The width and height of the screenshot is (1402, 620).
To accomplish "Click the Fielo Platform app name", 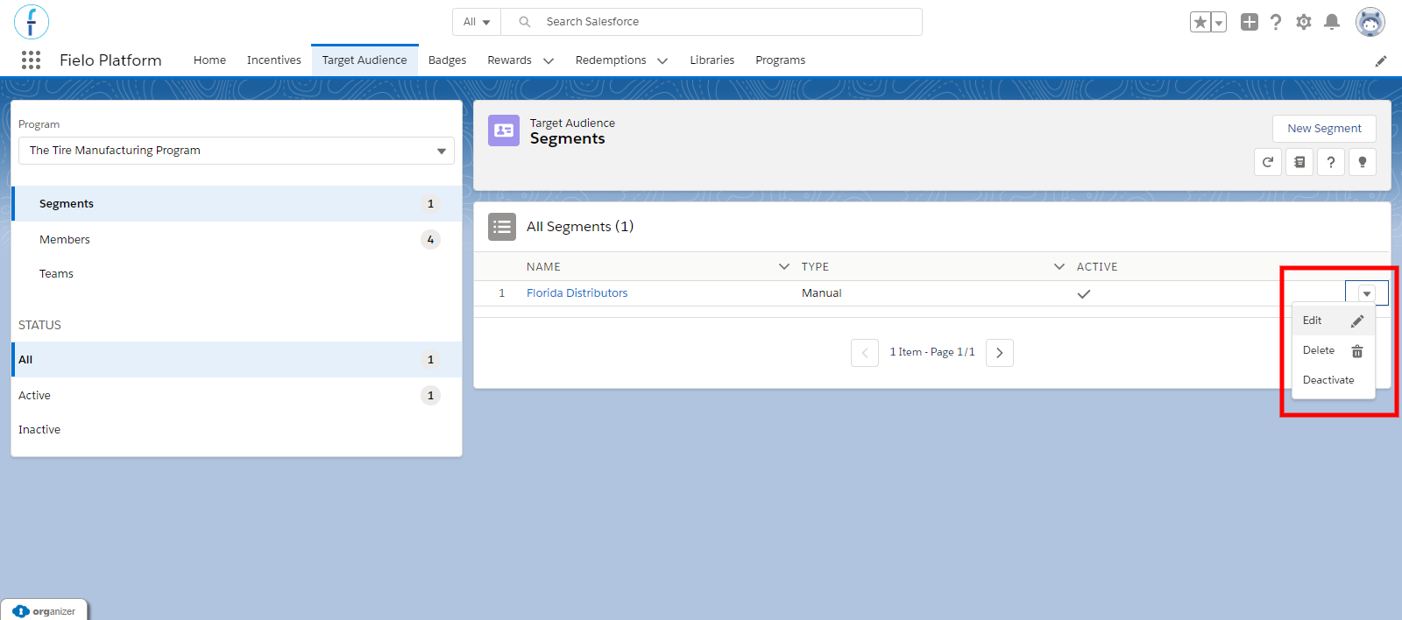I will tap(110, 60).
